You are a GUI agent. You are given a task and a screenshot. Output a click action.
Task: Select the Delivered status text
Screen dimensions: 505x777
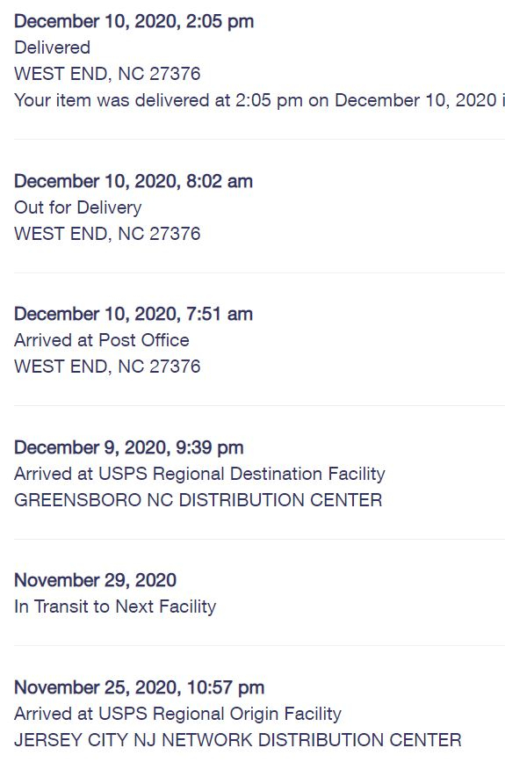pyautogui.click(x=52, y=47)
